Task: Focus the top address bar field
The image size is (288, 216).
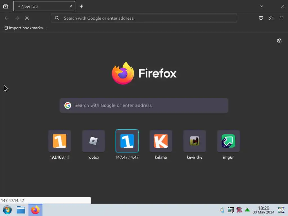Action: tap(144, 18)
